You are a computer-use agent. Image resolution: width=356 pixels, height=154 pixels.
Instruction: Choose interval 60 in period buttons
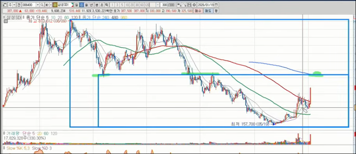coord(142,5)
